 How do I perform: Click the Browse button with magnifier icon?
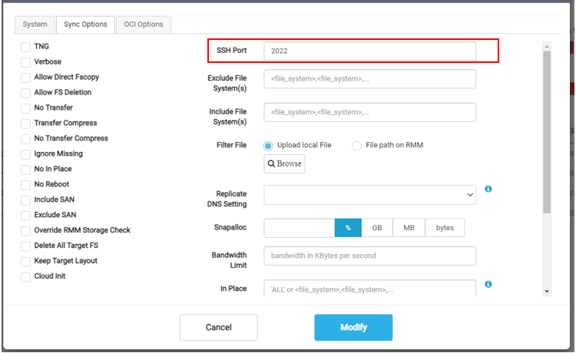[284, 163]
